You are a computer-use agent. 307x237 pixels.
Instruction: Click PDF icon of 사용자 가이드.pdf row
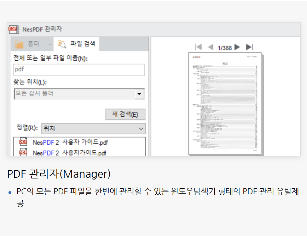(23, 142)
